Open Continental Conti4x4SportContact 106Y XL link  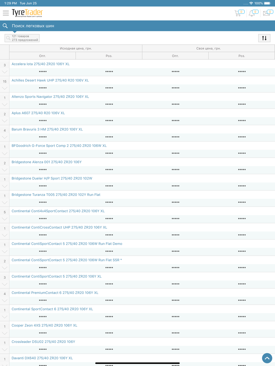click(x=58, y=211)
